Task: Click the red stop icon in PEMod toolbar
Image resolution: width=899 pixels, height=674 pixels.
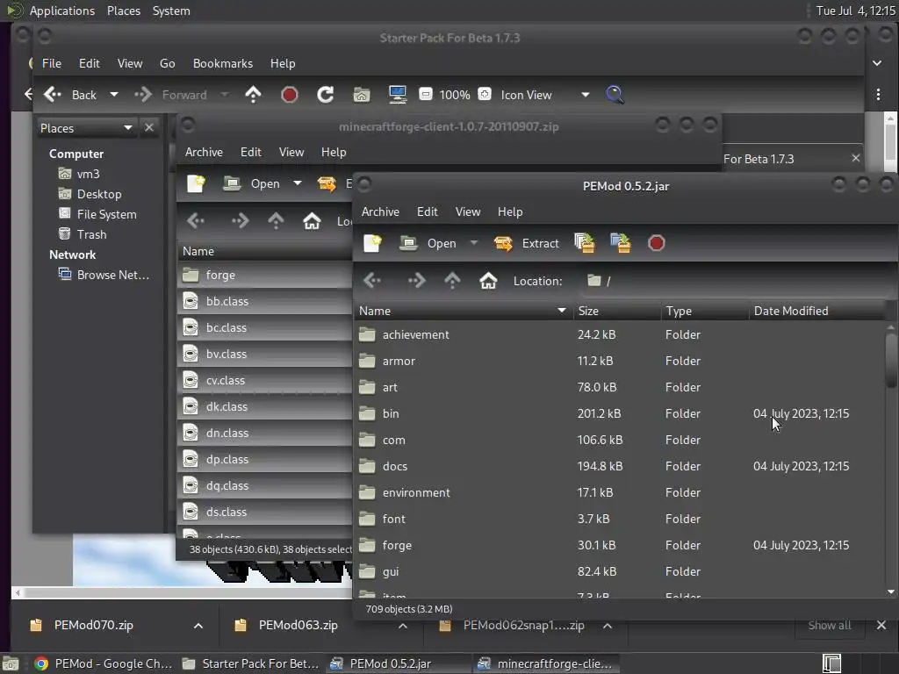Action: pos(656,243)
